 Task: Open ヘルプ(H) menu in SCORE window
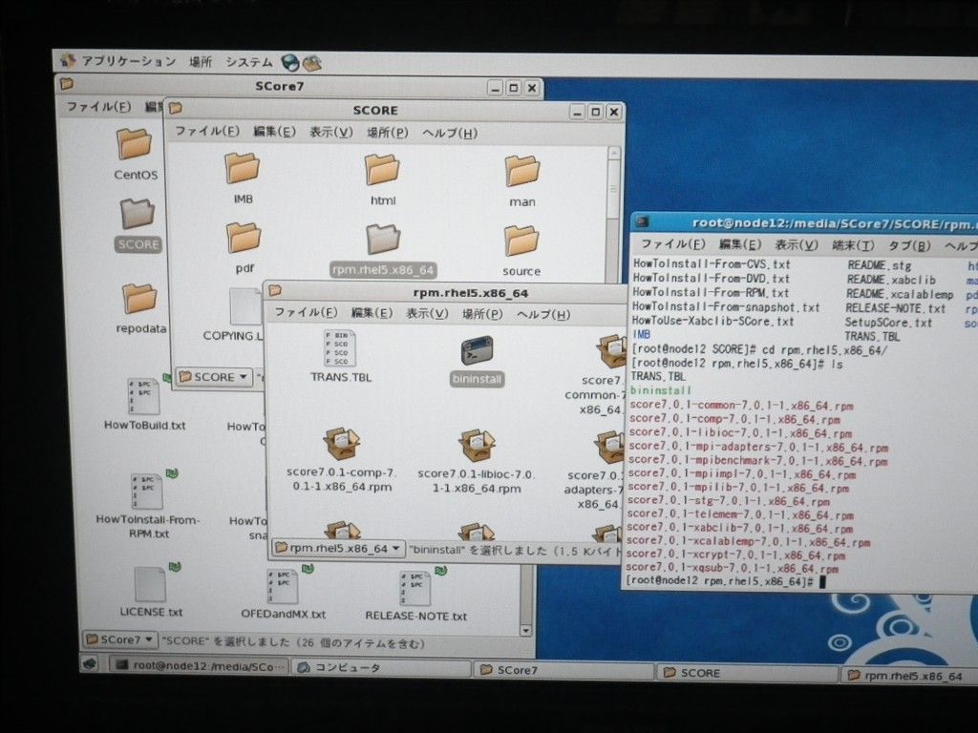[450, 134]
